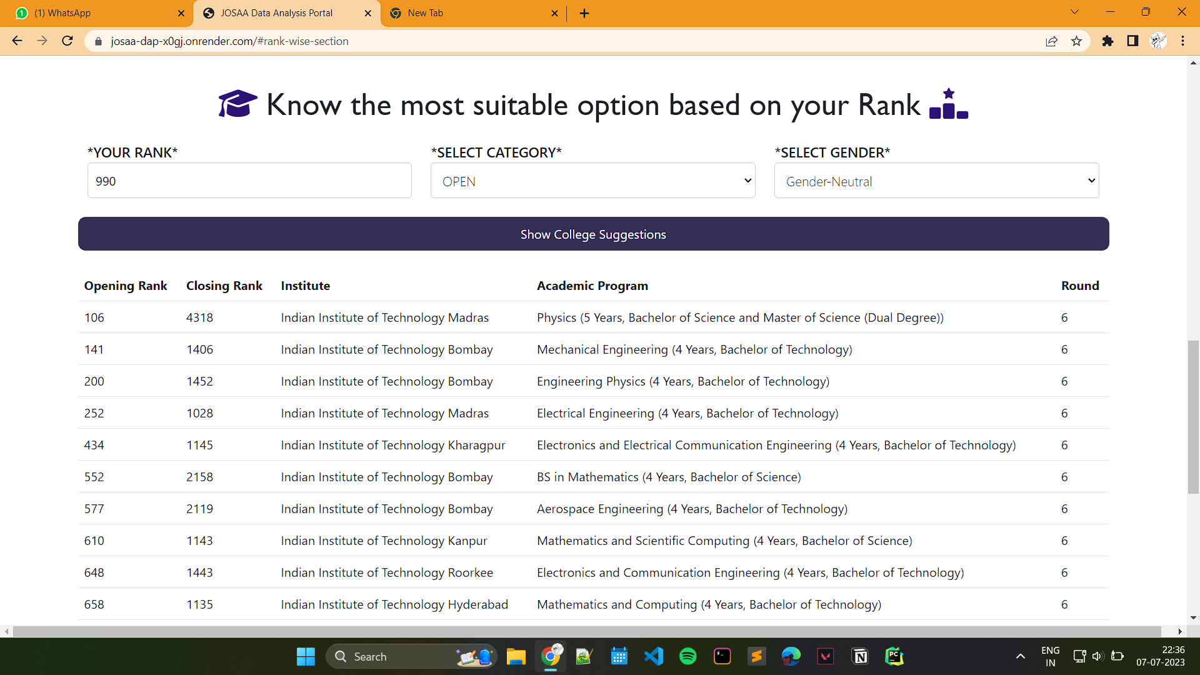
Task: Toggle the browser side panel icon
Action: [x=1132, y=41]
